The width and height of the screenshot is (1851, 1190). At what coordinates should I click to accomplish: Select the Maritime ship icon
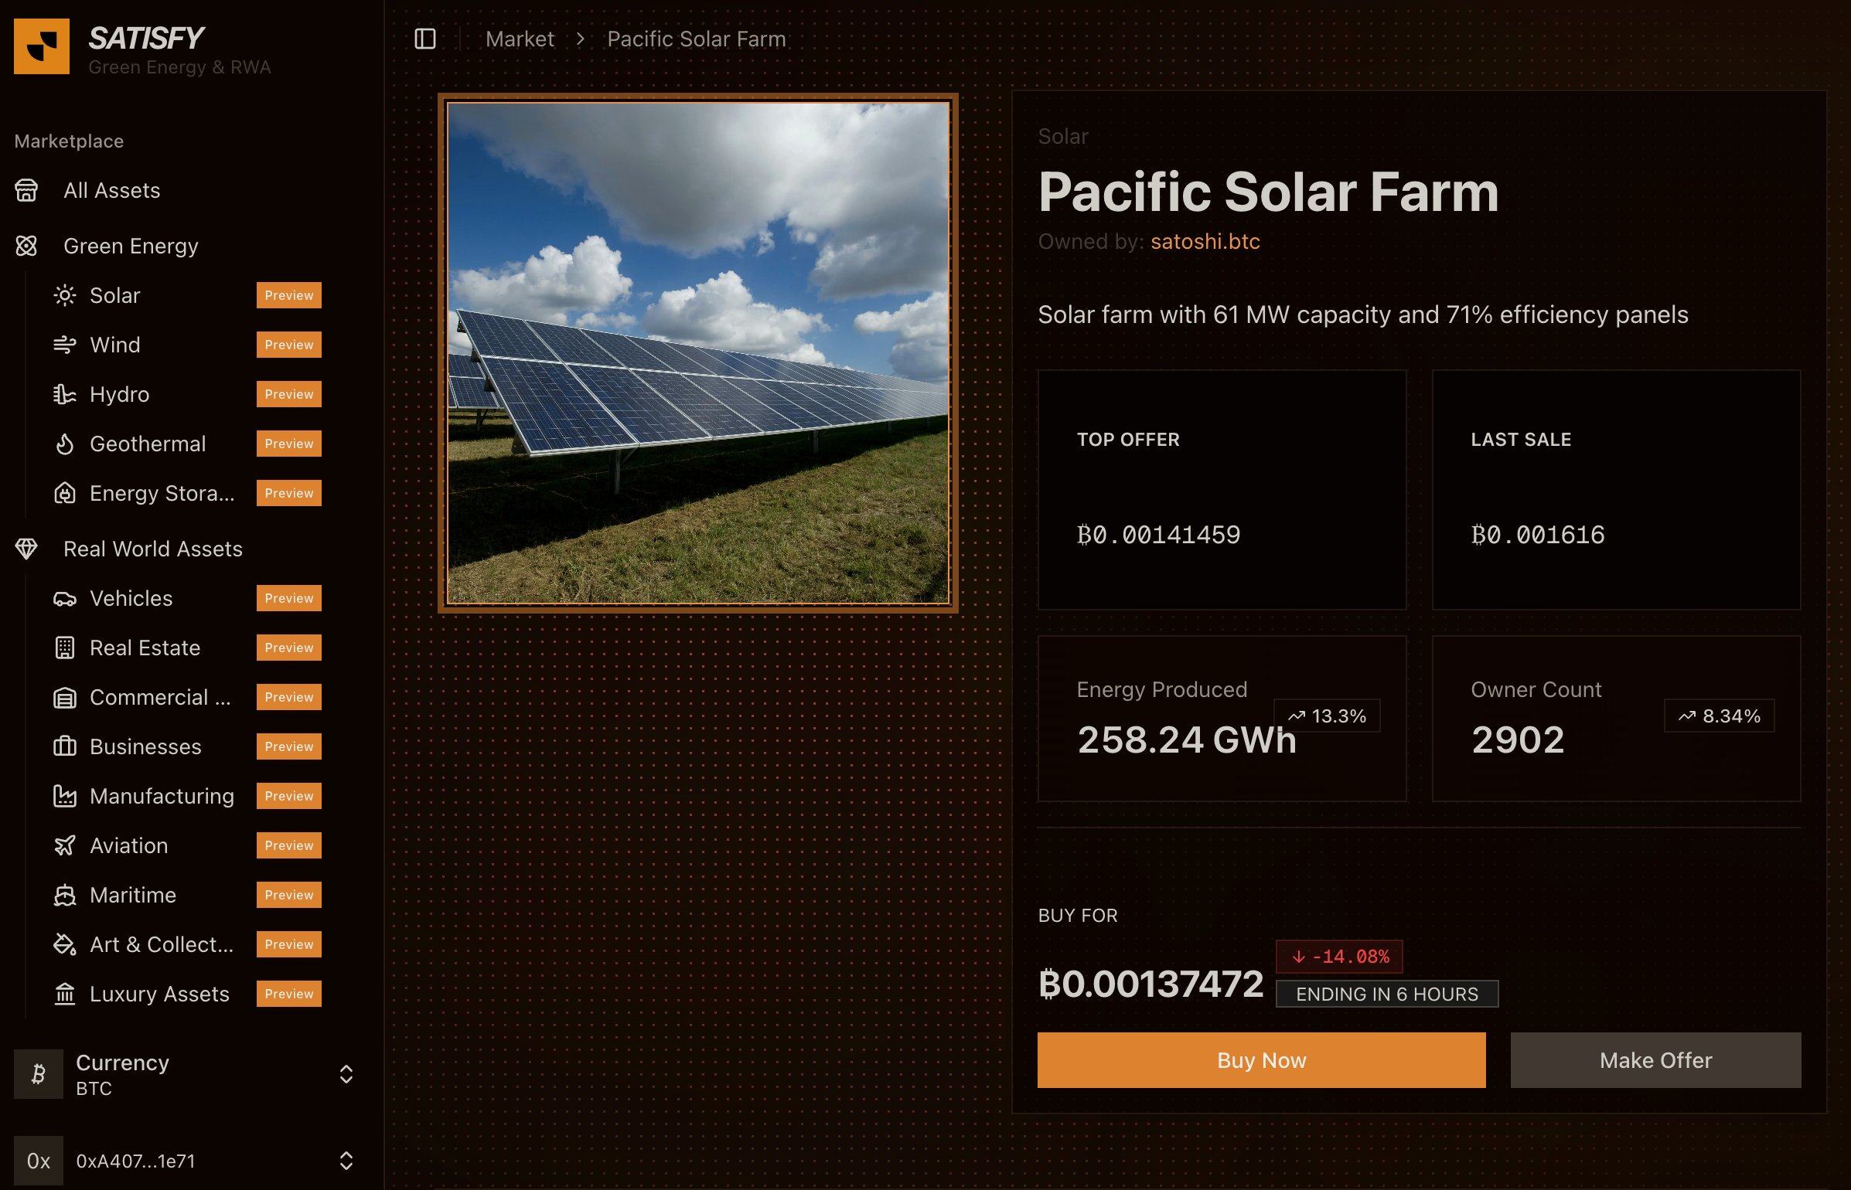[65, 895]
